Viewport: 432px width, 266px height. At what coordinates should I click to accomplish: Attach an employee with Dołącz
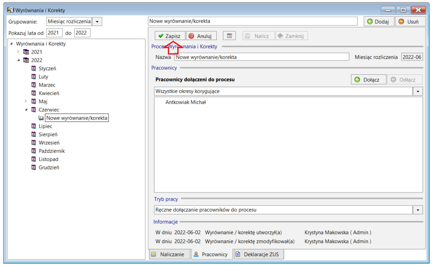[368, 80]
